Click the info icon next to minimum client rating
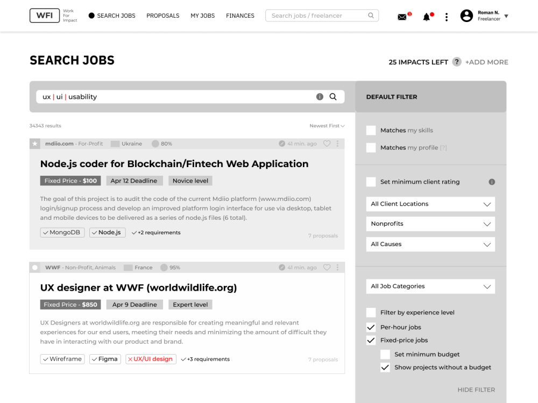 [491, 182]
